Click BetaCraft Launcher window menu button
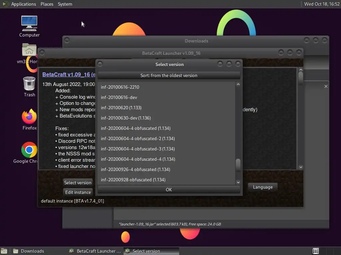Screen dimensions: 341x255 click(x=42, y=52)
